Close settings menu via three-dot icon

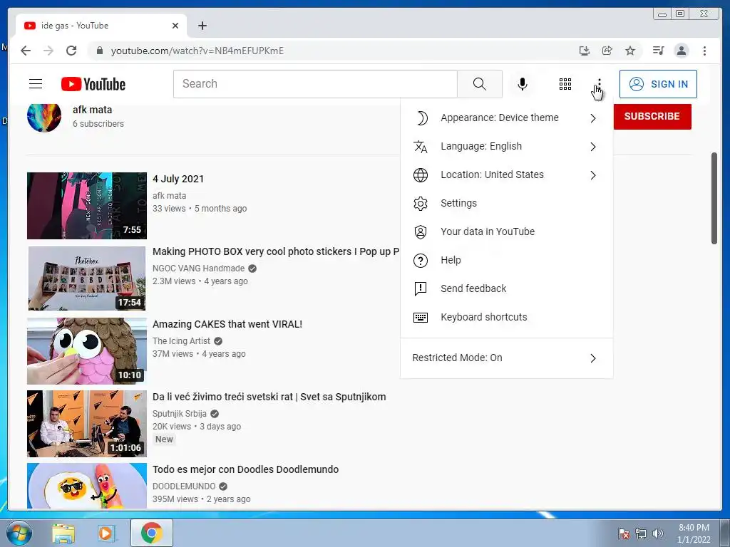(599, 84)
